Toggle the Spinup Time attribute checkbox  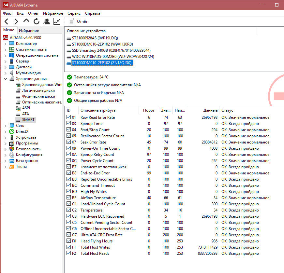point(69,123)
